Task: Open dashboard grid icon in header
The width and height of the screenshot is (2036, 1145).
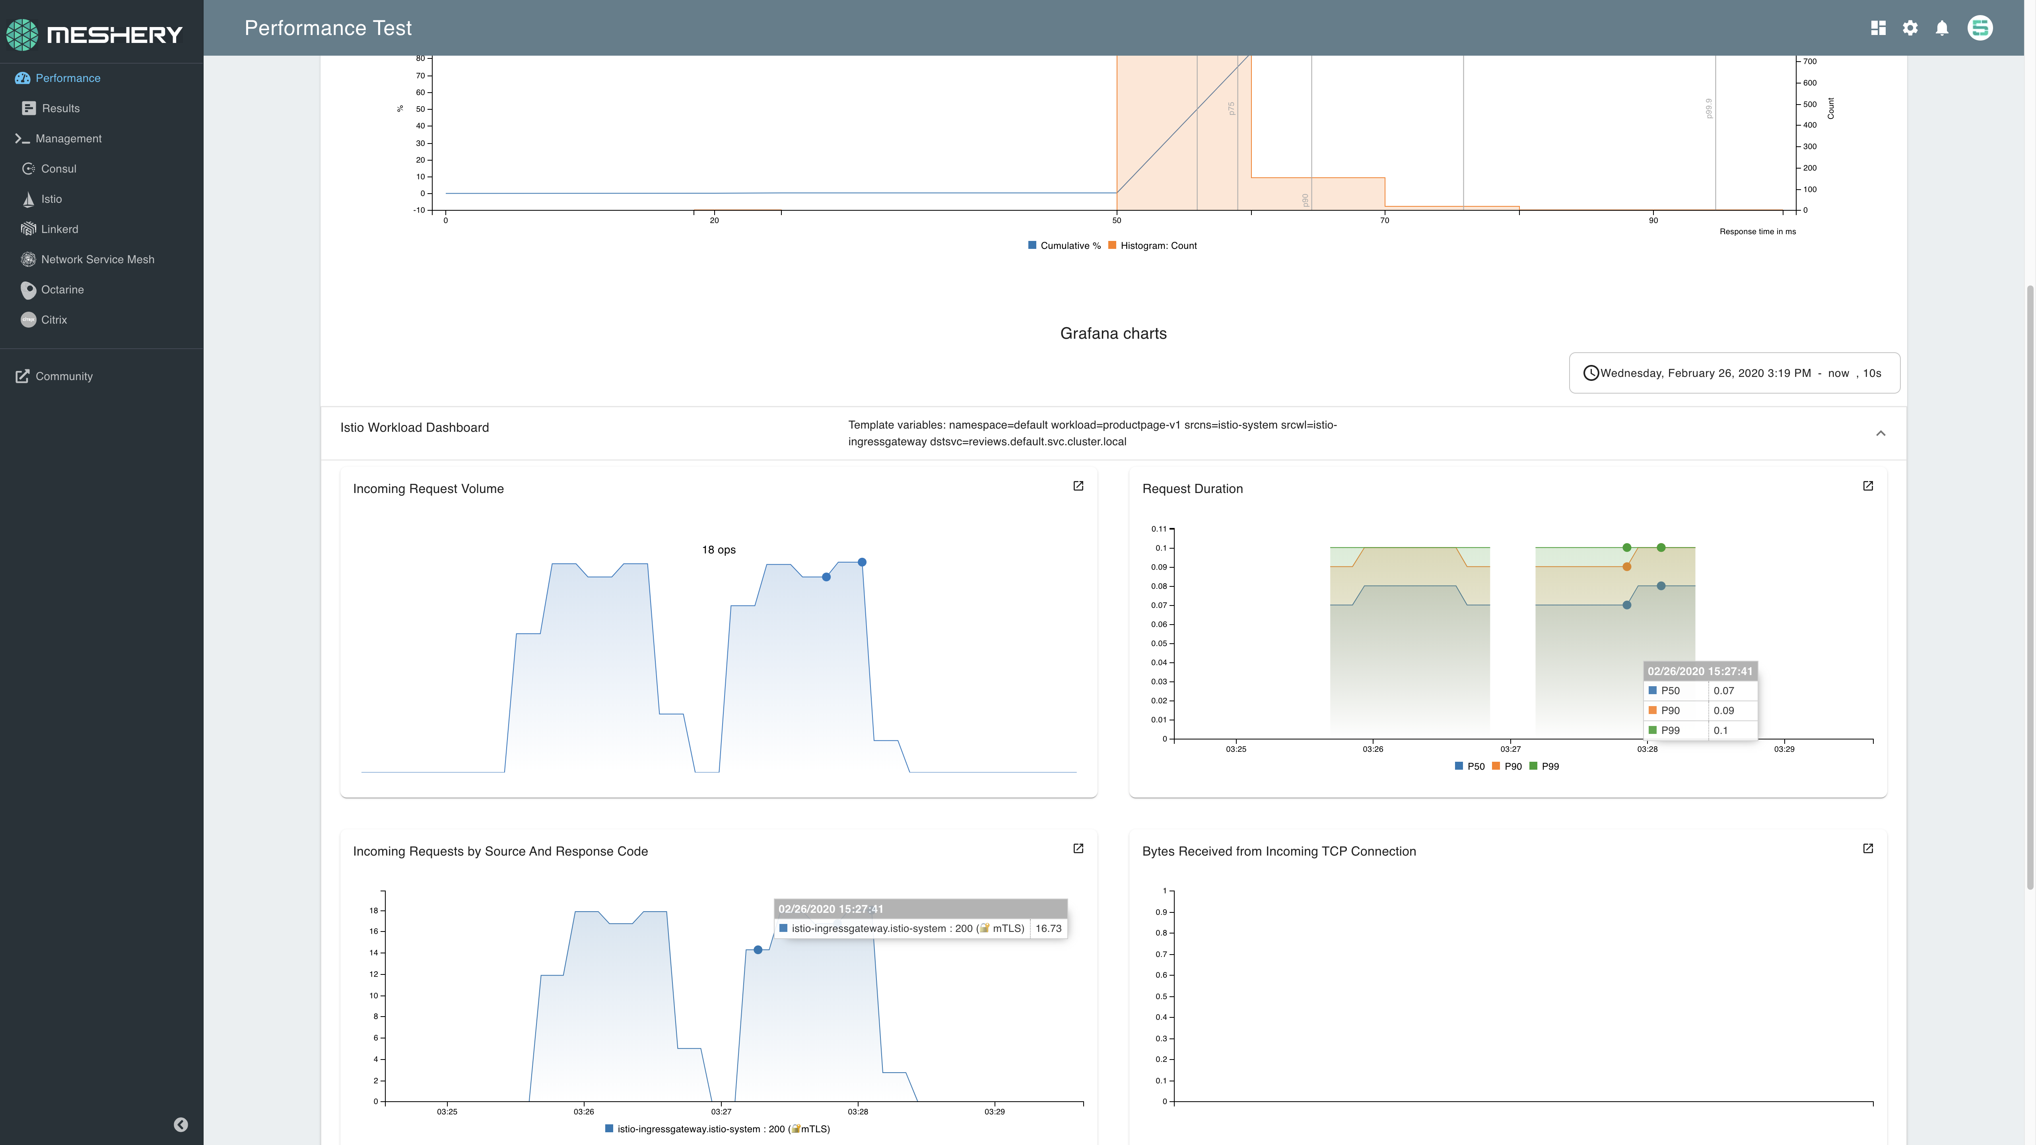Action: point(1878,29)
